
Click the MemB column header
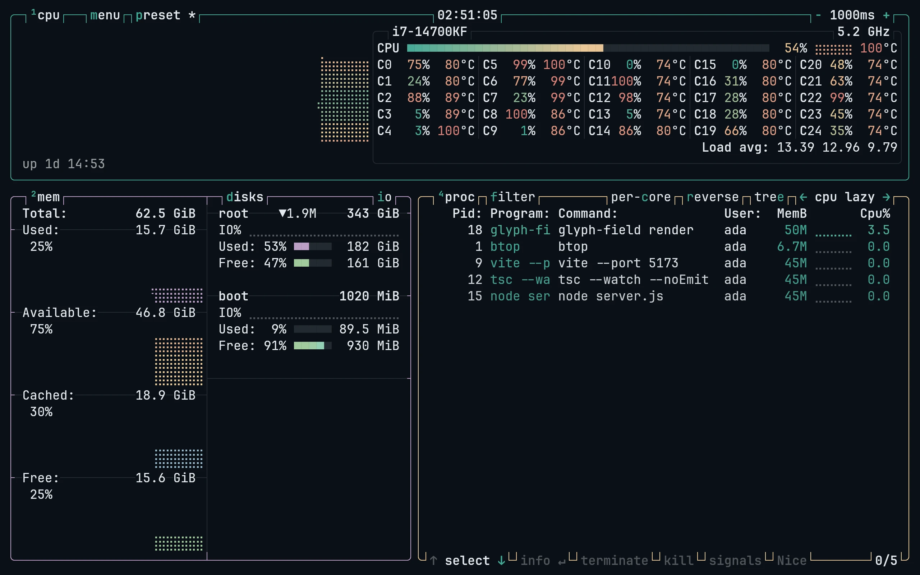pos(792,213)
